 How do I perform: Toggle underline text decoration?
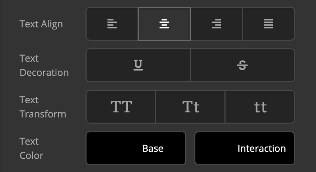coord(138,65)
